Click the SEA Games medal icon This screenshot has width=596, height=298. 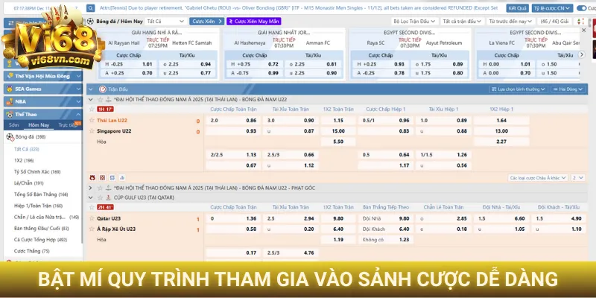pyautogui.click(x=10, y=89)
